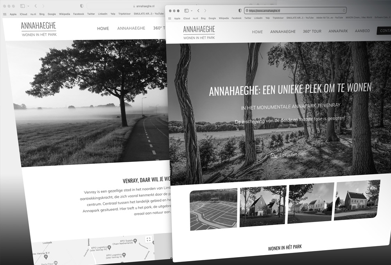The height and width of the screenshot is (265, 391).
Task: Select ANNAHAEGHE menu in back window
Action: click(x=131, y=28)
